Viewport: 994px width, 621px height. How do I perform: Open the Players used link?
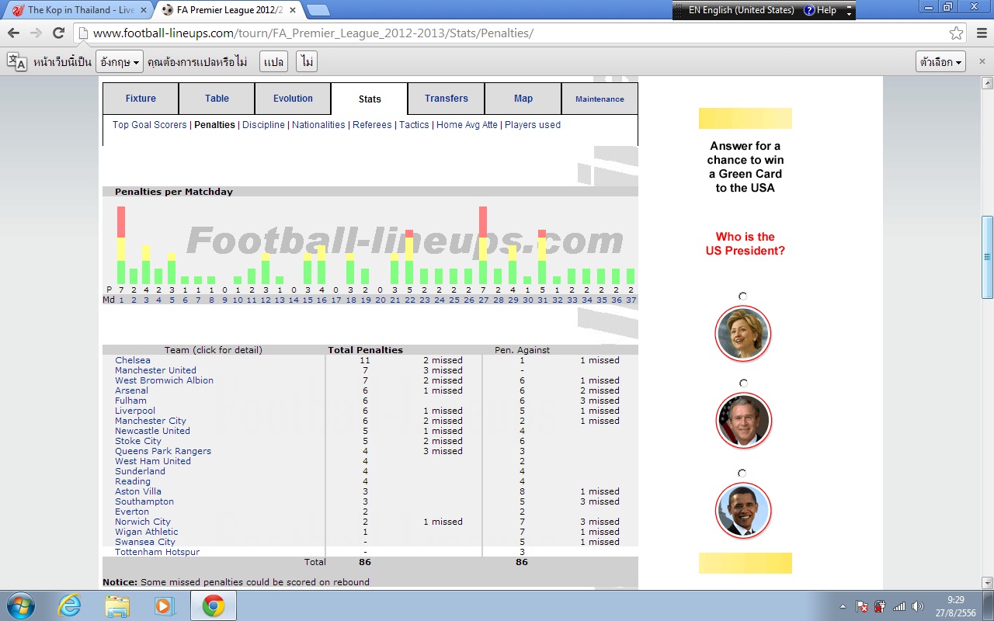(533, 125)
